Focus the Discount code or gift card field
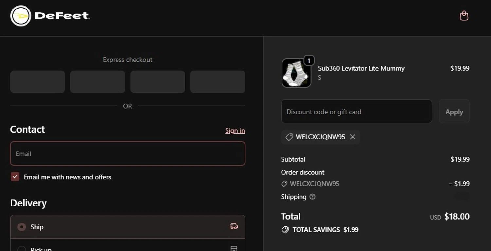This screenshot has width=491, height=251. [356, 112]
